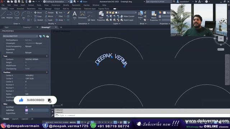Viewport: 230px width, 129px height.
Task: Close the command line with X button
Action: click(52, 112)
